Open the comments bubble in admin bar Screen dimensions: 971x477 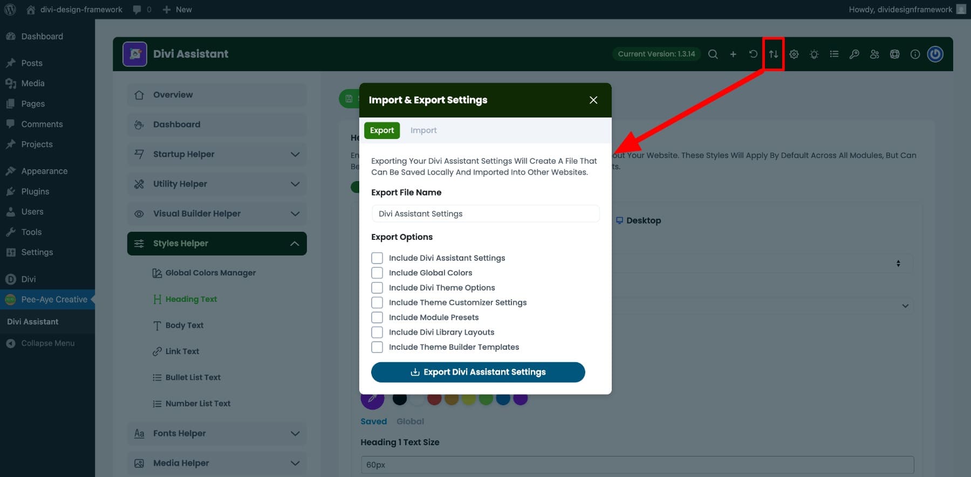point(142,9)
